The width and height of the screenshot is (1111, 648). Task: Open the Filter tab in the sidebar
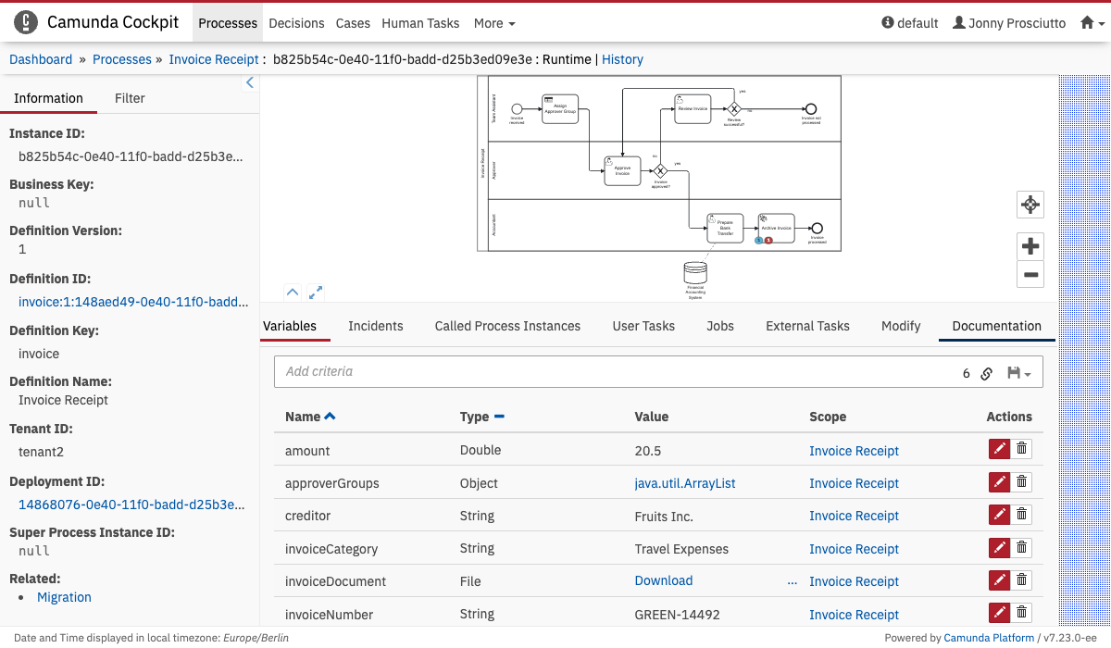(130, 98)
